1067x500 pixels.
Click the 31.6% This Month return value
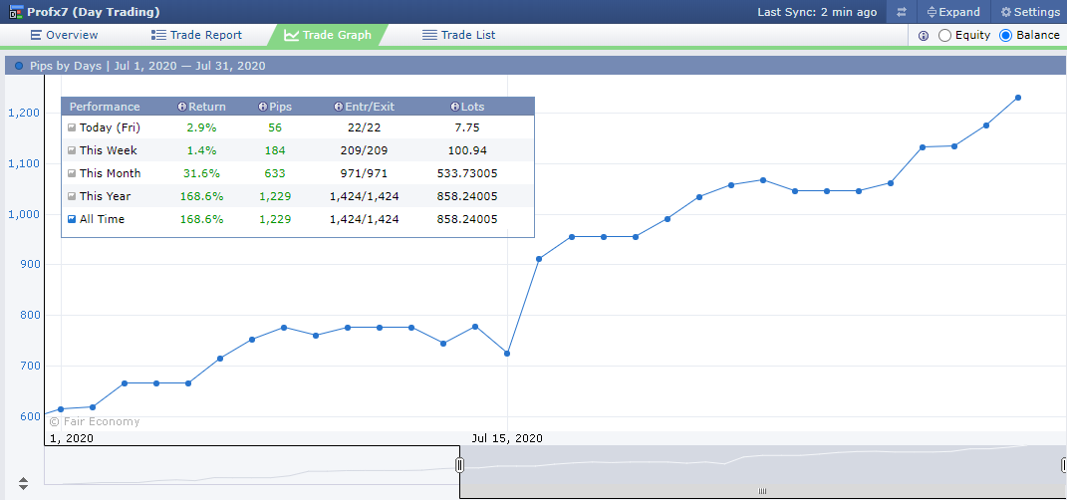click(201, 173)
